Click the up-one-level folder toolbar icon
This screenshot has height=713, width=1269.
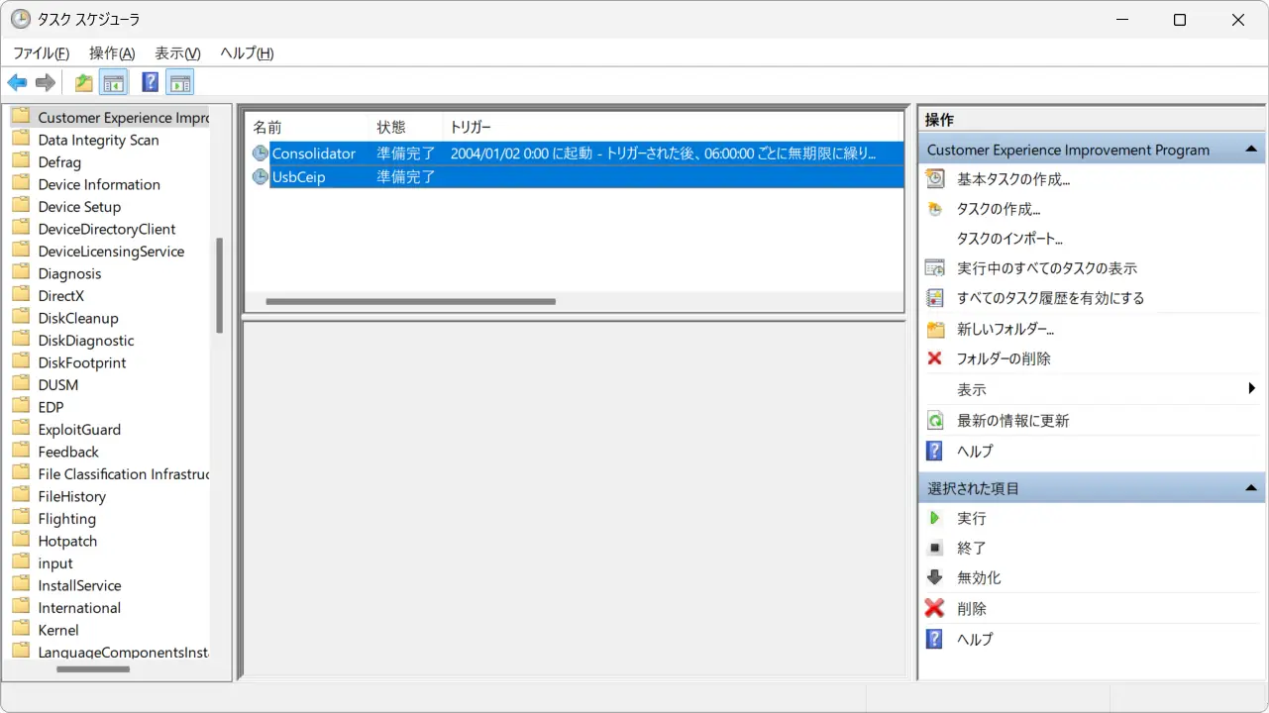point(84,82)
